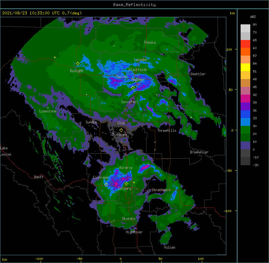
Task: Click the yellow marker above Calgary label
Action: pyautogui.click(x=126, y=184)
